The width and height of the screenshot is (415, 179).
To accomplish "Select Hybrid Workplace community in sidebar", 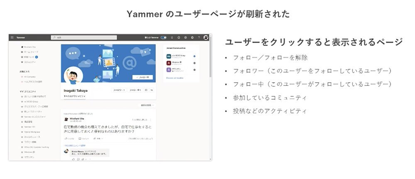I will [x=30, y=132].
